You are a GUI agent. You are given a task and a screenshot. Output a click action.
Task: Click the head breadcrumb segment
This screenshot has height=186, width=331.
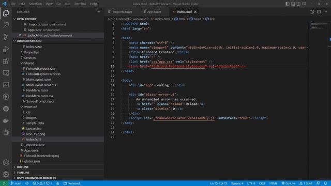pyautogui.click(x=198, y=19)
